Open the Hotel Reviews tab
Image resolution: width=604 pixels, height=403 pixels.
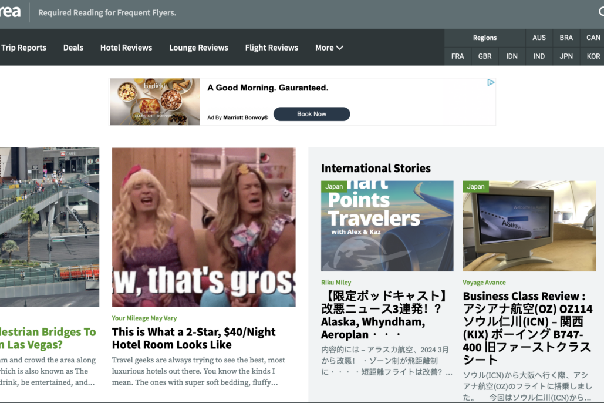[126, 48]
